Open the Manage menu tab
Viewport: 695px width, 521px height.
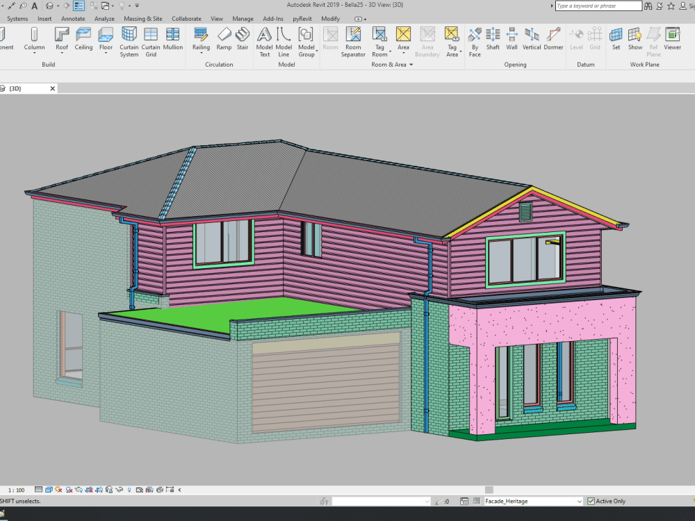243,19
